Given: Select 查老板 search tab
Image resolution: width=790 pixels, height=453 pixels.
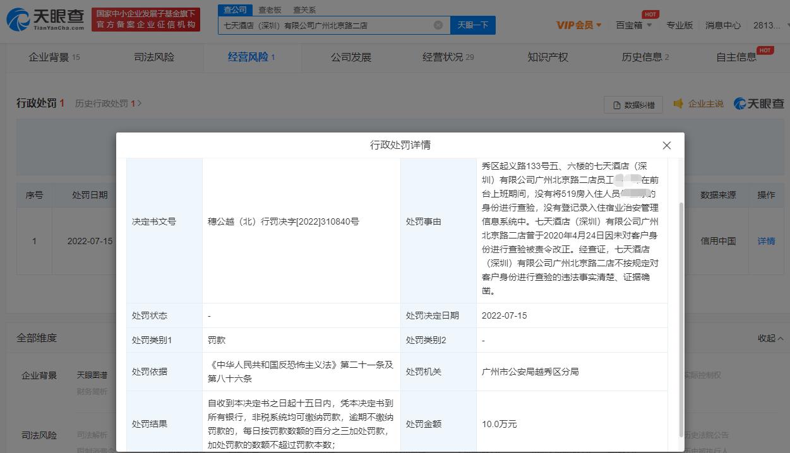Looking at the screenshot, I should point(270,10).
